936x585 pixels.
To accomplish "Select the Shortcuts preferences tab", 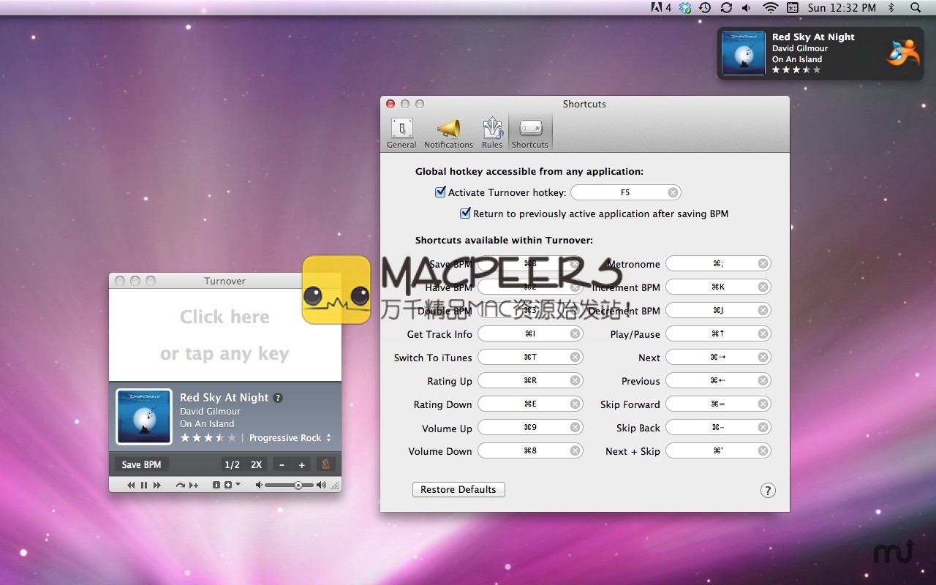I will [530, 133].
